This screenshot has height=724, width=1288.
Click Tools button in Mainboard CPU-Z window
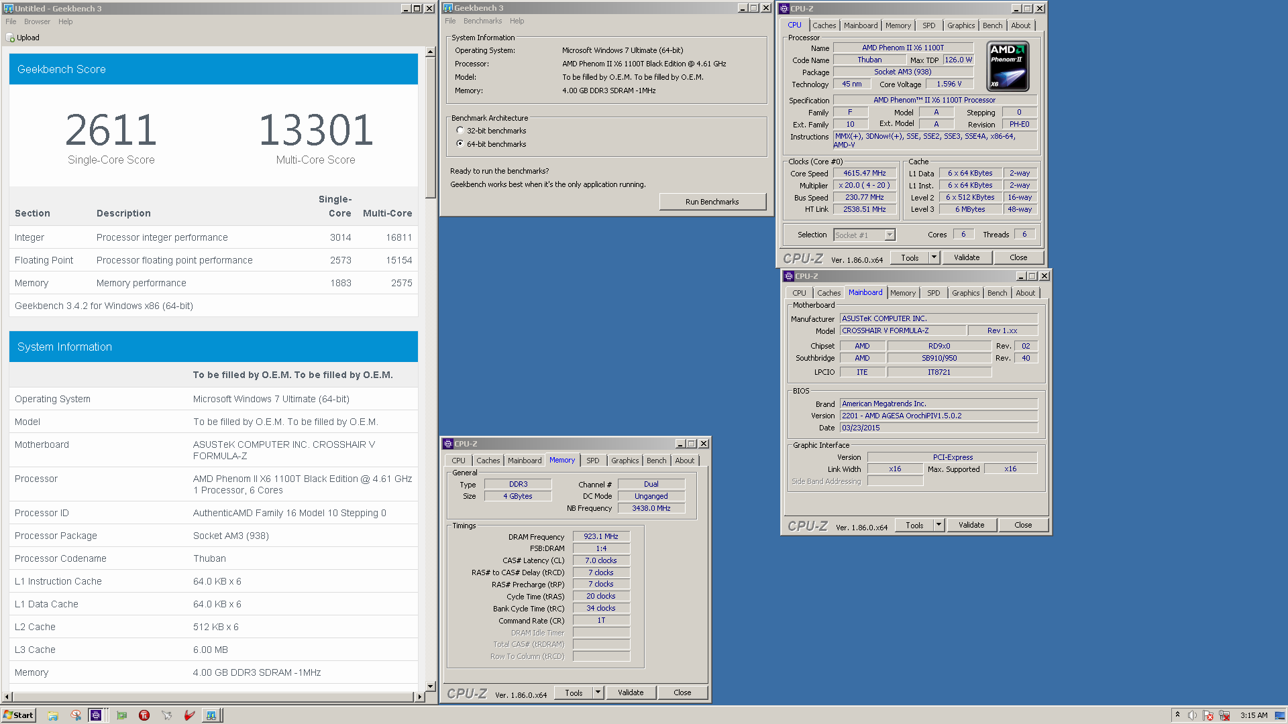coord(914,525)
